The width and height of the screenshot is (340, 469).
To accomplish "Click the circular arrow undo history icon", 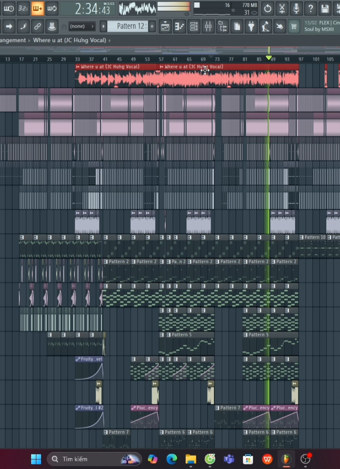I will [268, 9].
